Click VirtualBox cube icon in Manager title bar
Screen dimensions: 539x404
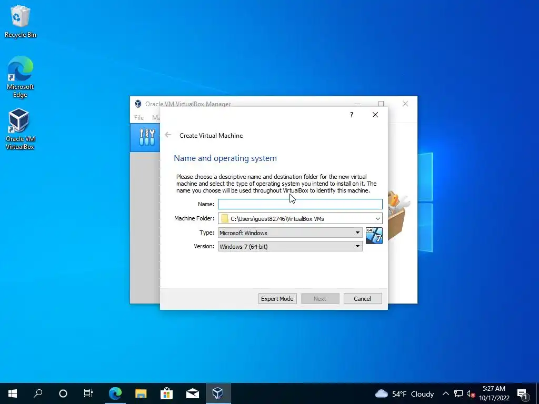[138, 104]
